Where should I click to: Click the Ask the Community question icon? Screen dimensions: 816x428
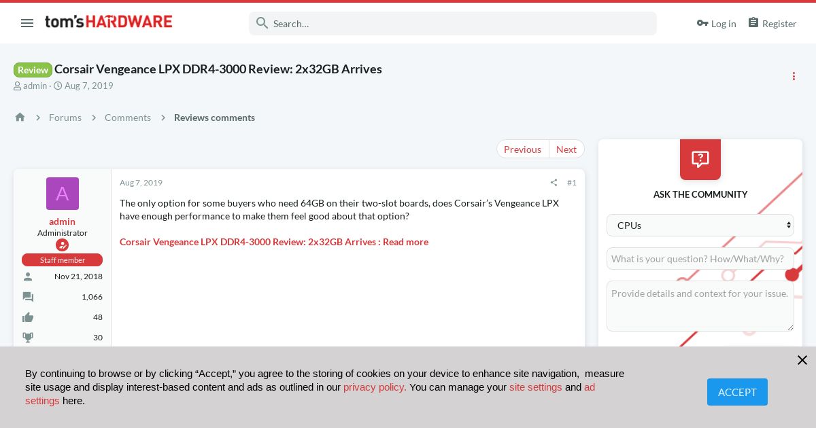coord(700,159)
